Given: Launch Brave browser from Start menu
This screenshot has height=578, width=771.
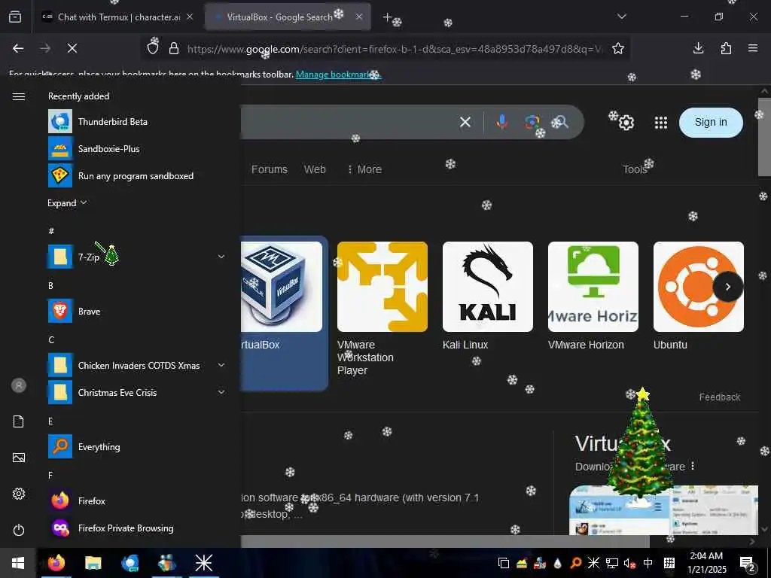Looking at the screenshot, I should (x=138, y=311).
